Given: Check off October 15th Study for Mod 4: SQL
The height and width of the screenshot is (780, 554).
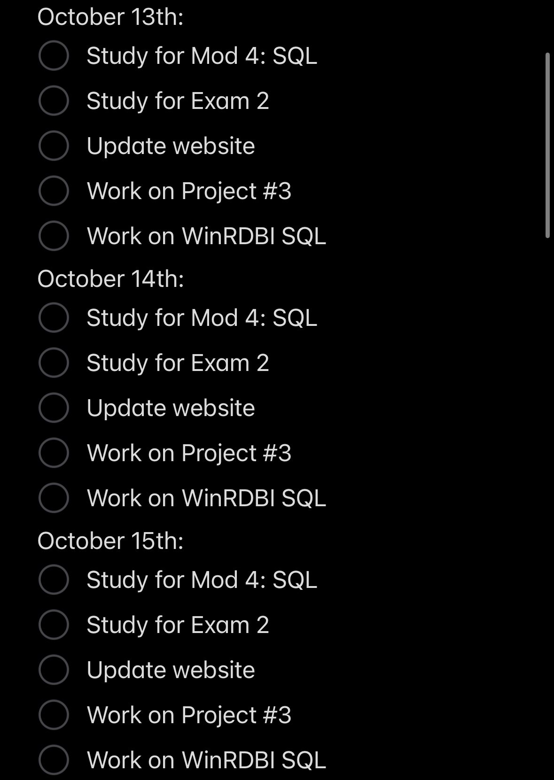Looking at the screenshot, I should [54, 579].
